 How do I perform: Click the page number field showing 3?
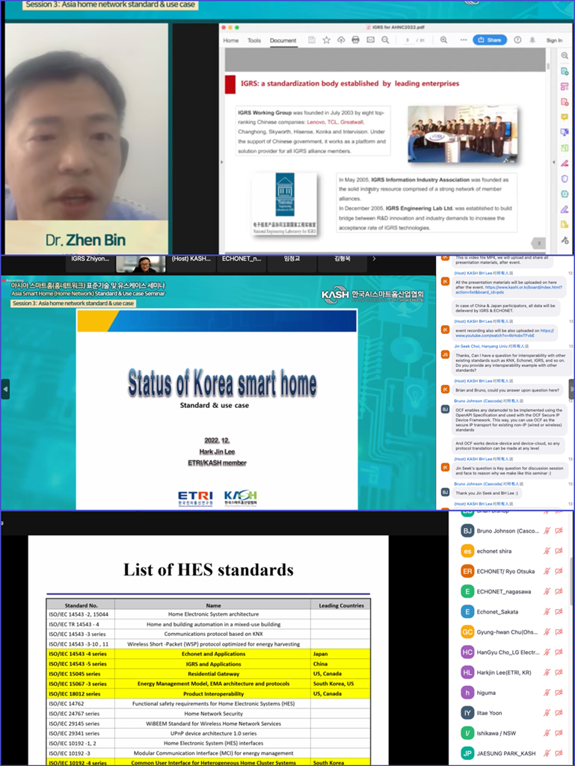tap(407, 40)
